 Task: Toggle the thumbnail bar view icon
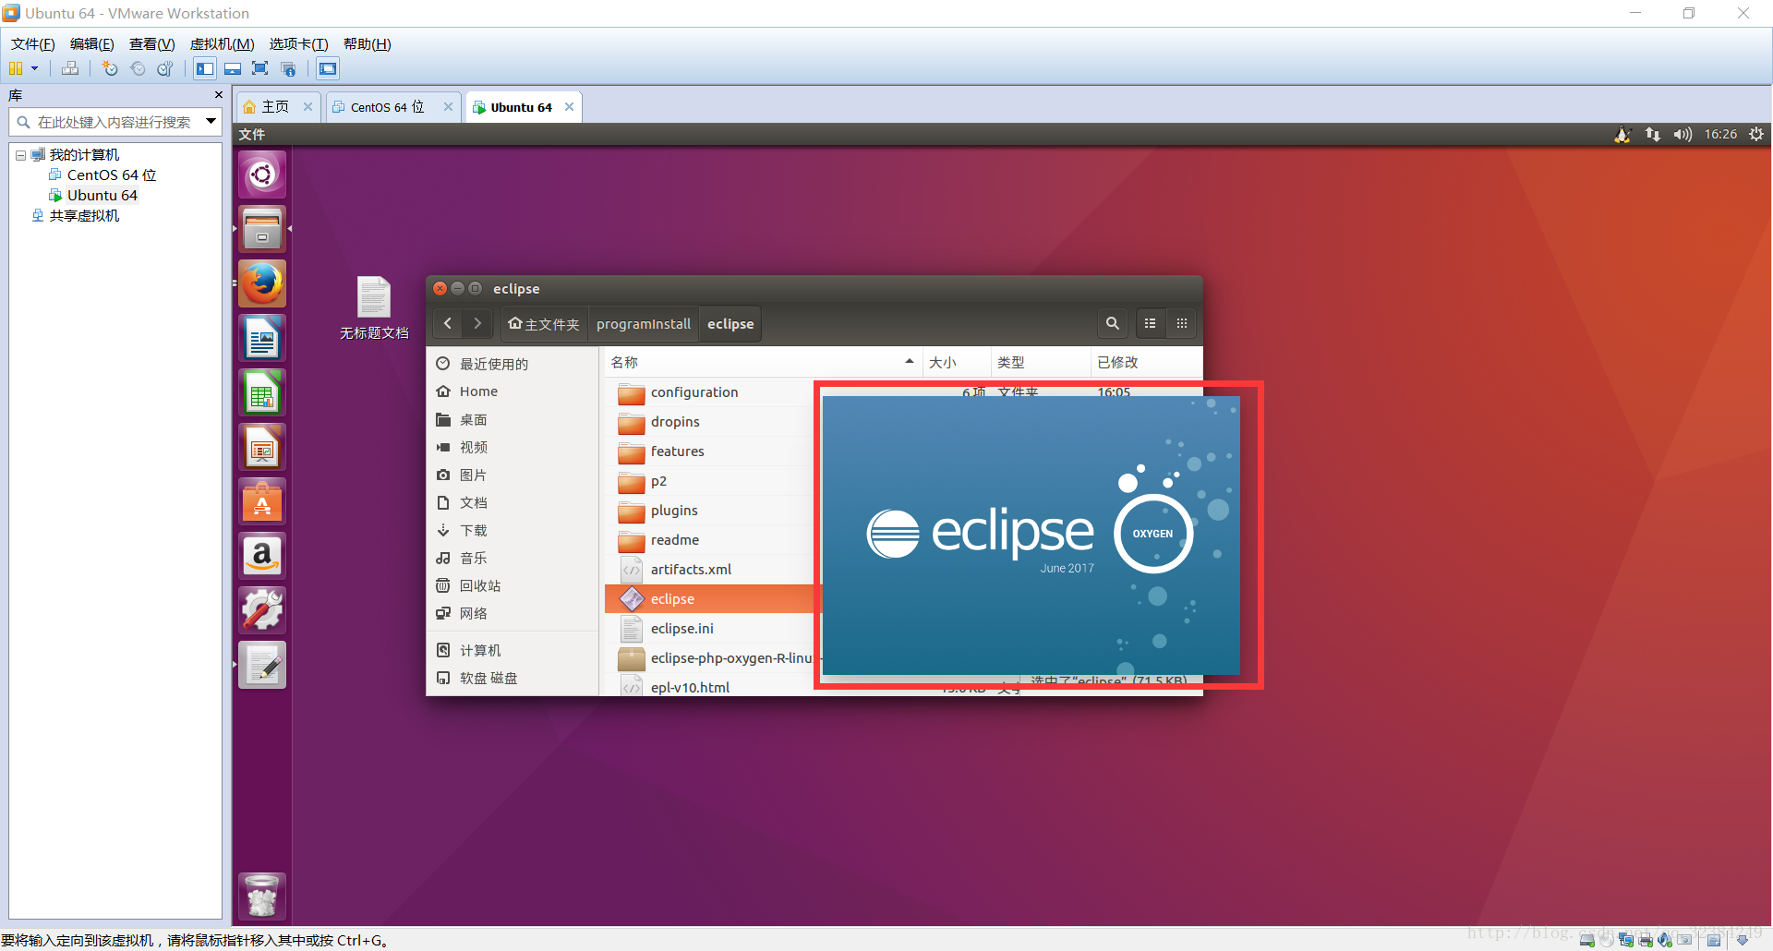coord(233,68)
